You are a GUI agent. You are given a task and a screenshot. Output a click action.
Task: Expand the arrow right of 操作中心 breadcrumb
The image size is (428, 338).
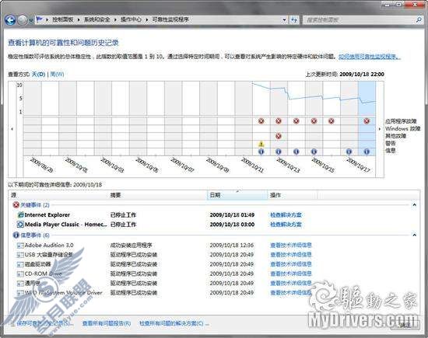[147, 19]
